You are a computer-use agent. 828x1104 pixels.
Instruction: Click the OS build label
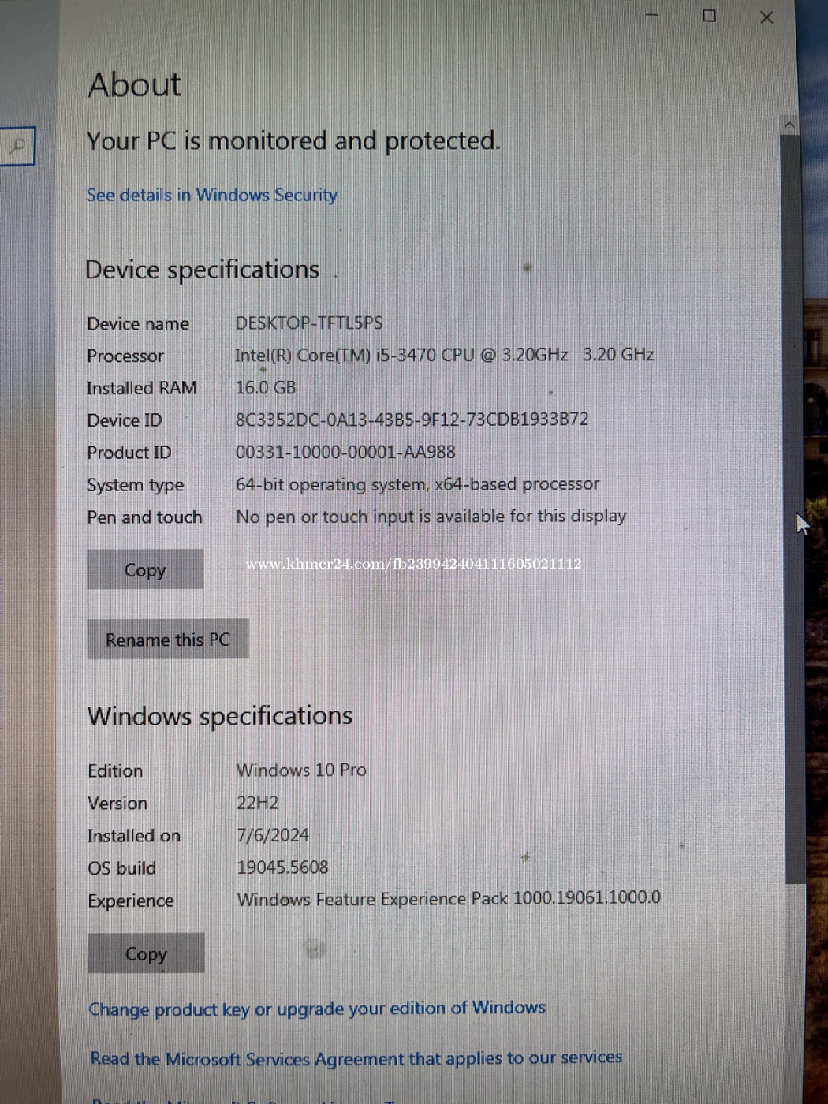point(122,868)
